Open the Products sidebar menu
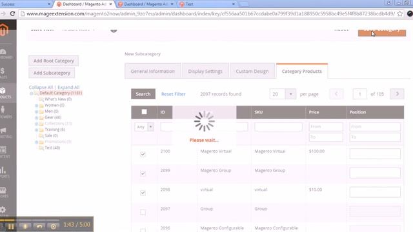413x232 pixels. coord(5,93)
